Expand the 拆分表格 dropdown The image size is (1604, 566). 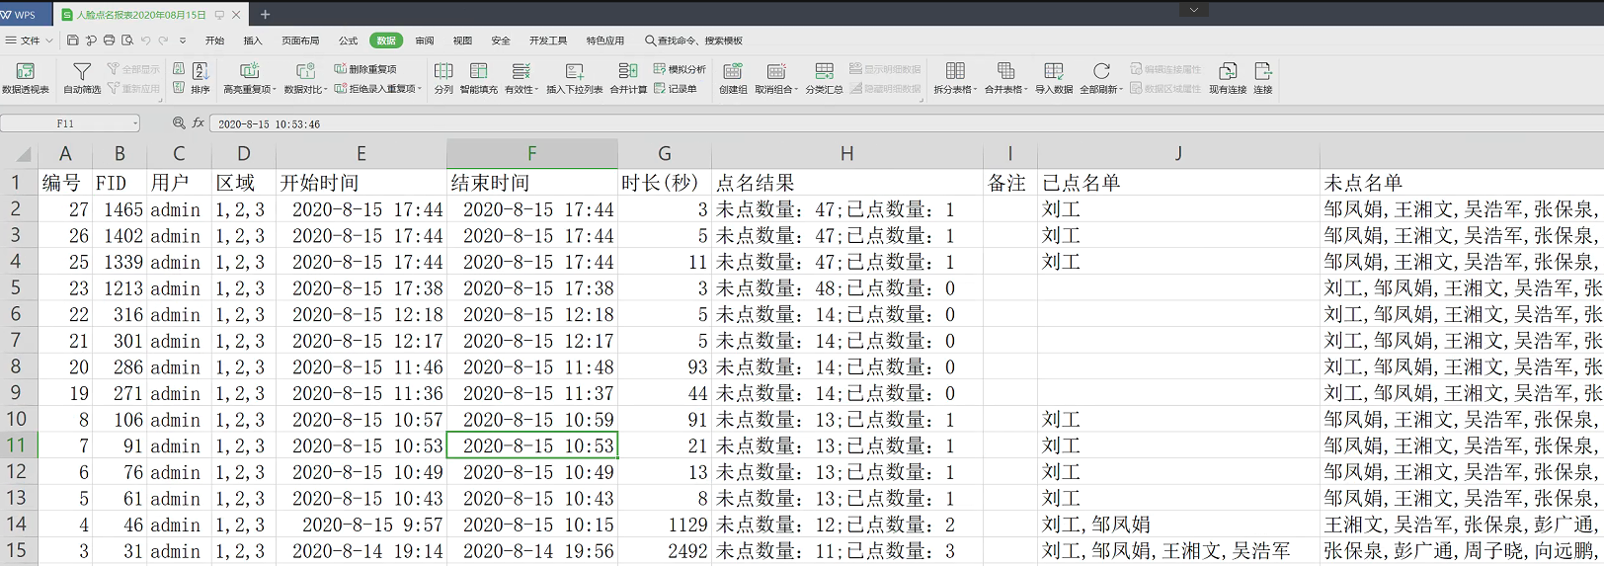coord(975,90)
